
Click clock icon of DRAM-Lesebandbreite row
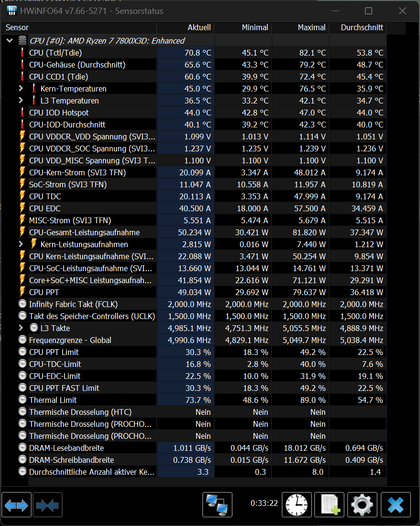click(22, 448)
